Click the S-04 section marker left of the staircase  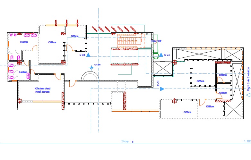click(x=88, y=55)
